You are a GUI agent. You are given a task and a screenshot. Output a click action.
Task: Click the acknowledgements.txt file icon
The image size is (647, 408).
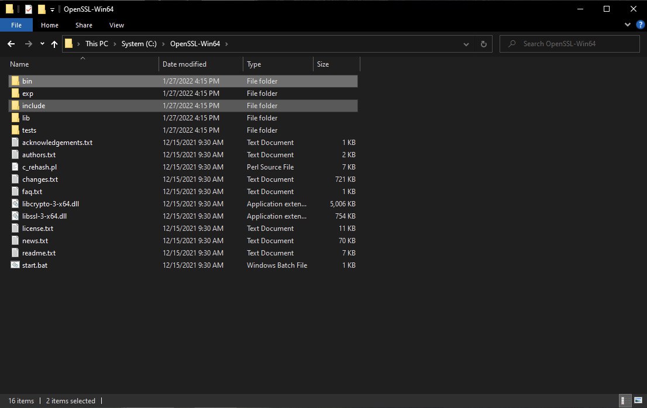[x=15, y=142]
